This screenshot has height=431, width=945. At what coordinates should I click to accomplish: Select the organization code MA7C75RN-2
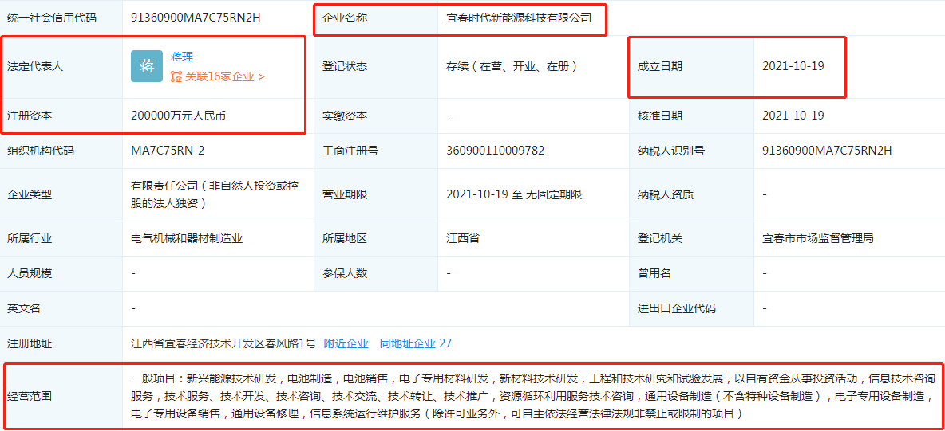coord(168,151)
